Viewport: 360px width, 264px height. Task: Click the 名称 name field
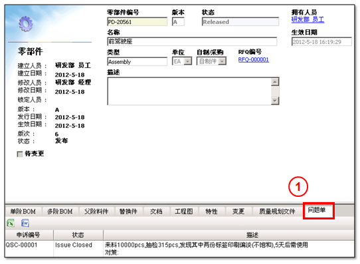pos(192,41)
